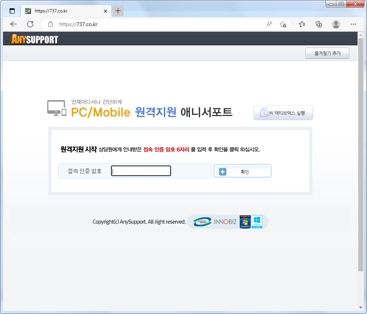
Task: Click the '언제어디서나 간단하게' tagline text
Action: (x=96, y=102)
